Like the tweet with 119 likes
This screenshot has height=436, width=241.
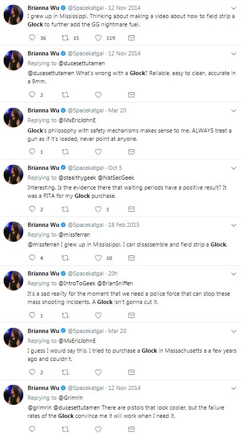pyautogui.click(x=98, y=37)
